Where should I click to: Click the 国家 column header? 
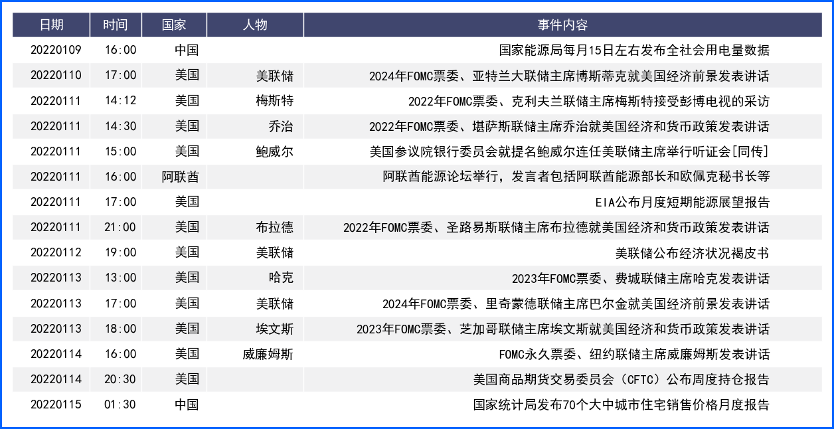click(174, 25)
